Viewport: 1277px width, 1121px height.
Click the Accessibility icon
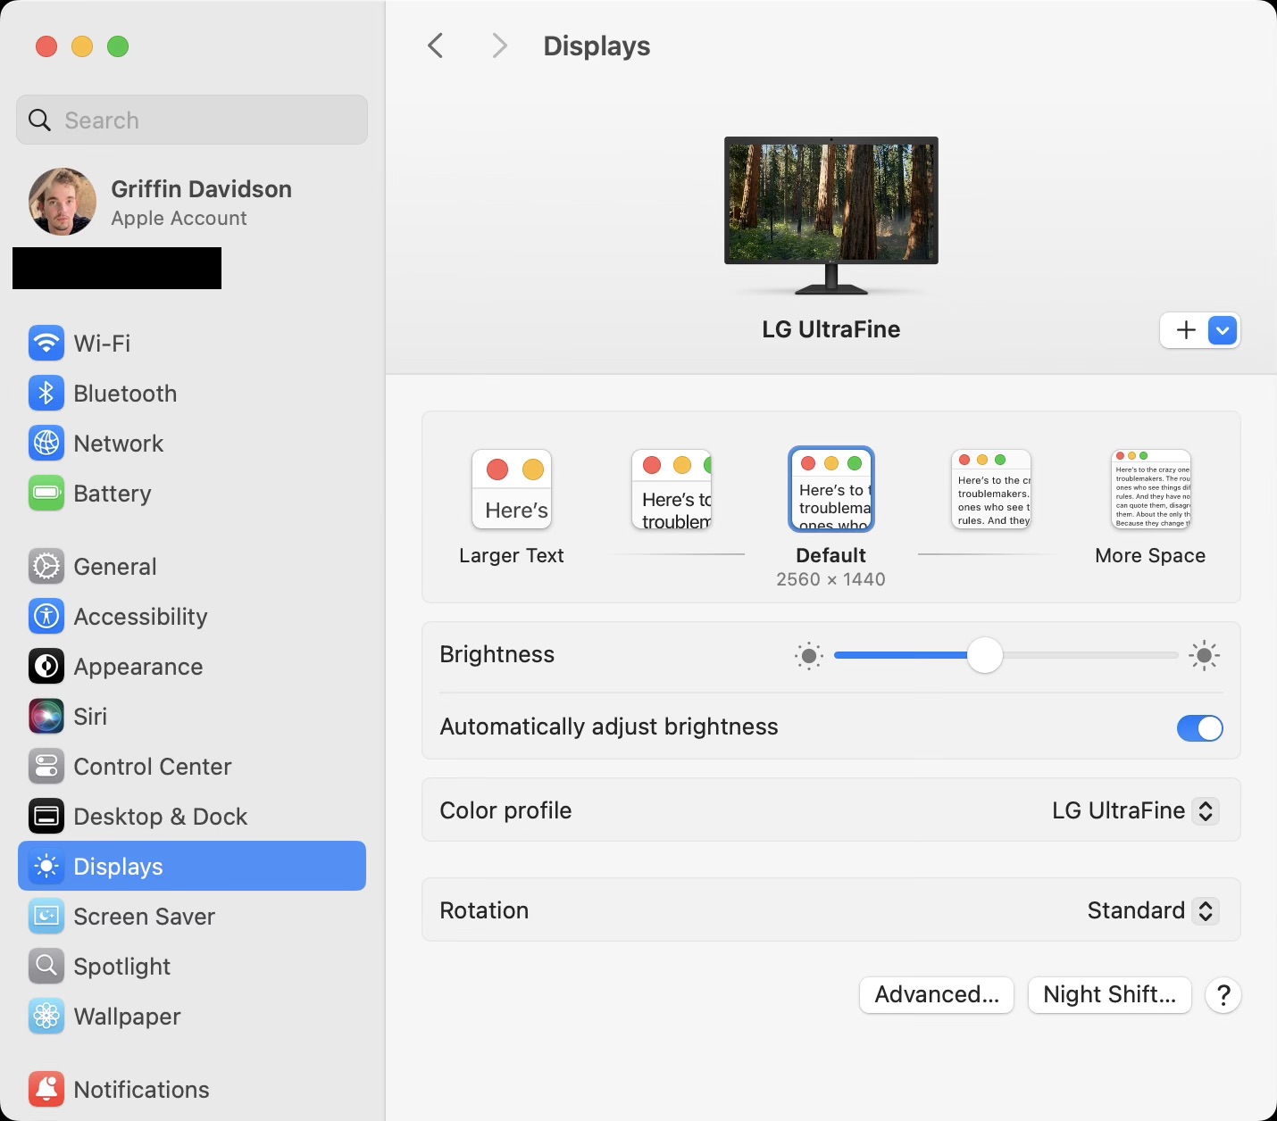(46, 617)
